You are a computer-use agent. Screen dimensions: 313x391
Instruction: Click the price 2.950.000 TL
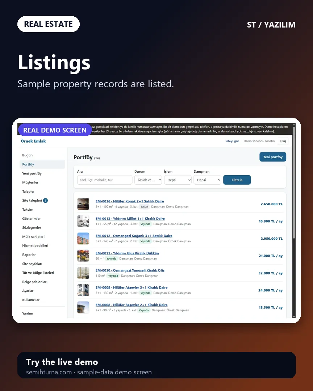[x=272, y=239]
